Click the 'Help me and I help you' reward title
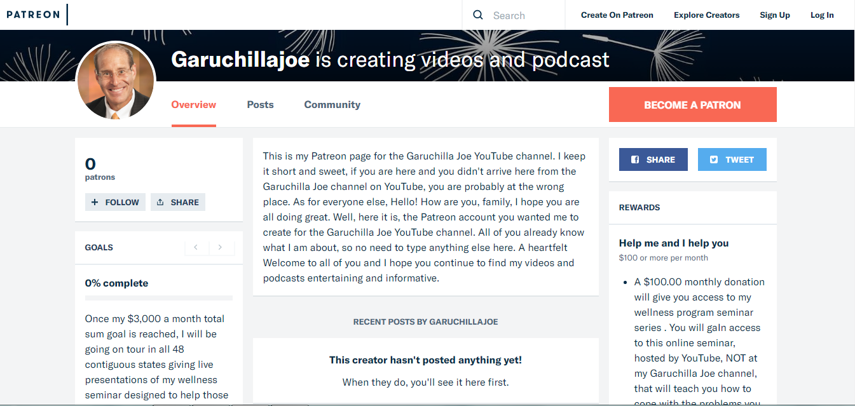The height and width of the screenshot is (406, 855). tap(674, 243)
